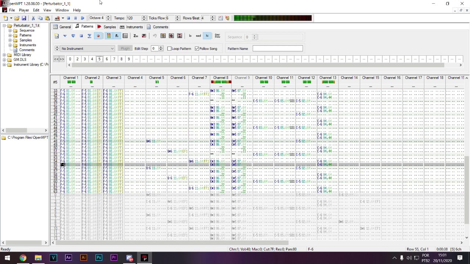Click the pattern stop icon
The height and width of the screenshot is (264, 470).
pos(81,36)
